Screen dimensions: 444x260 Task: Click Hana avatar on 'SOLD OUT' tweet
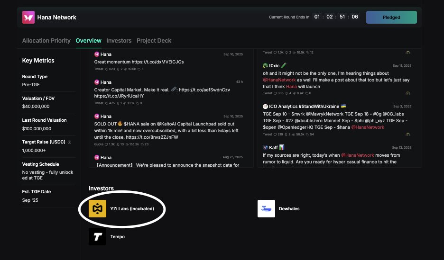[97, 116]
